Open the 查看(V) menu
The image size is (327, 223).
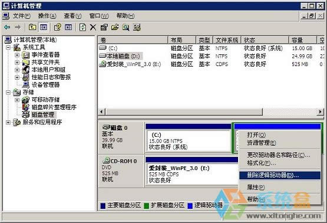72,16
